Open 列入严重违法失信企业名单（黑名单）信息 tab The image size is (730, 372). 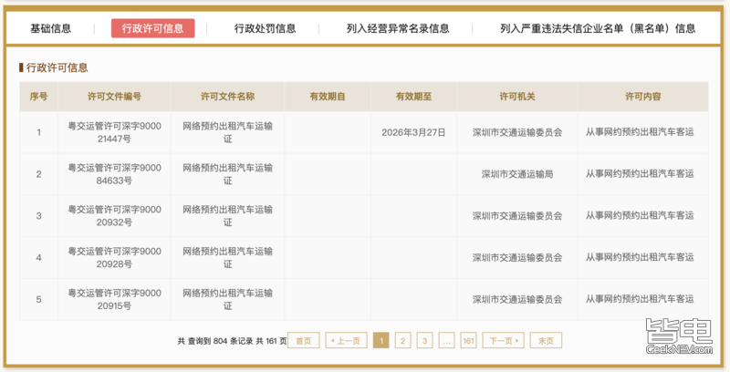coord(598,28)
